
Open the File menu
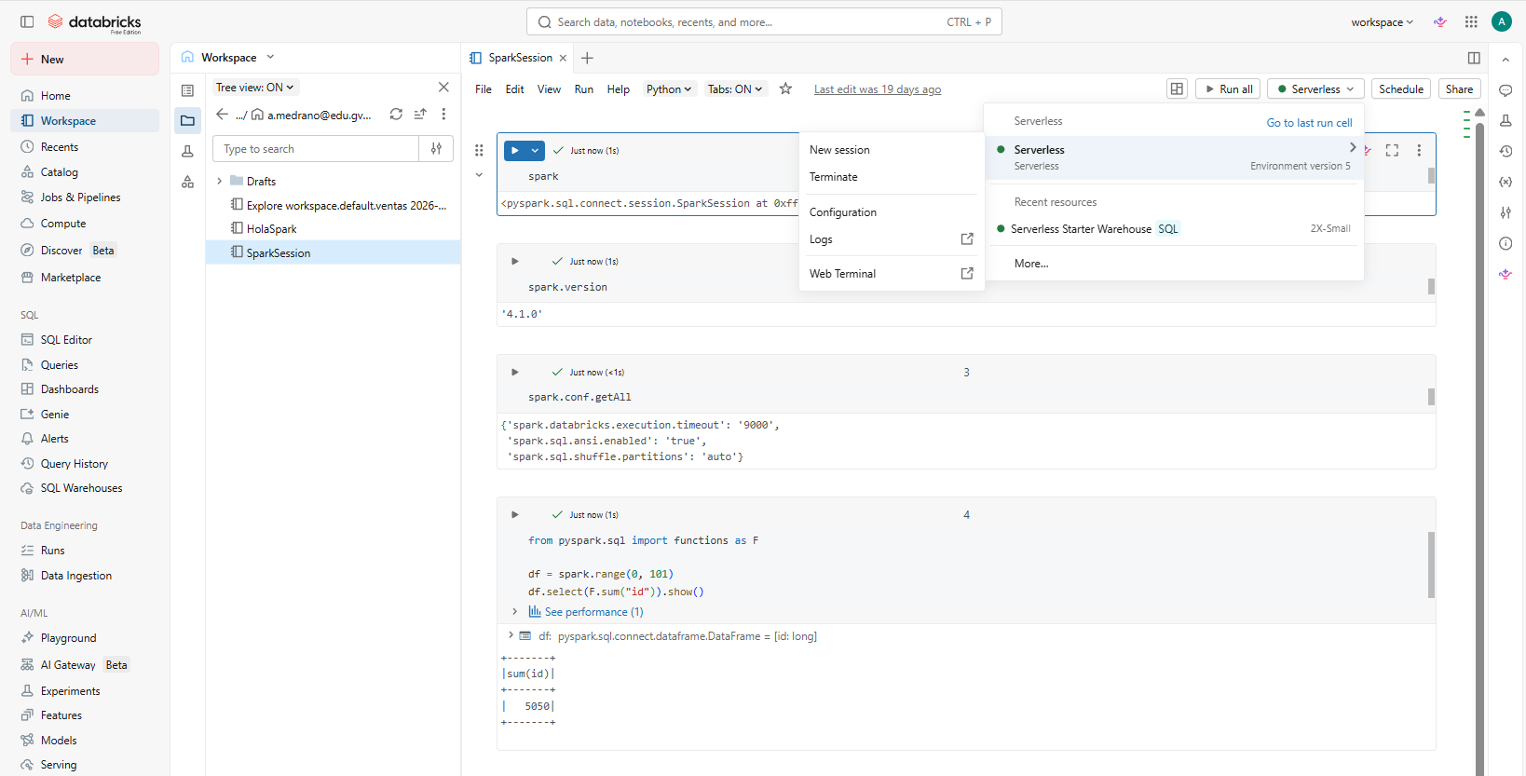pos(484,89)
